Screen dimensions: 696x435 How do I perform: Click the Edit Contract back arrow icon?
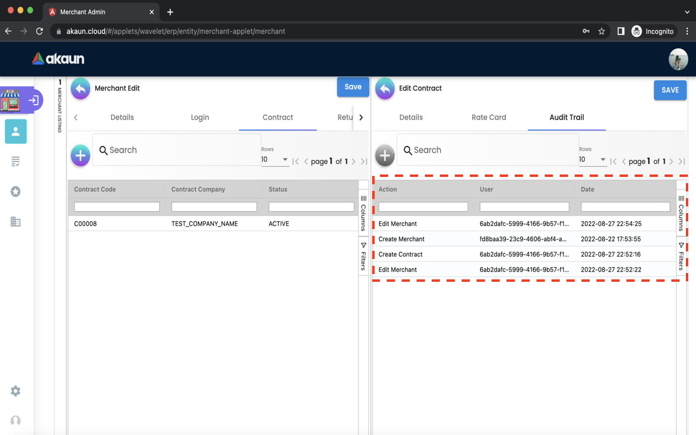385,89
